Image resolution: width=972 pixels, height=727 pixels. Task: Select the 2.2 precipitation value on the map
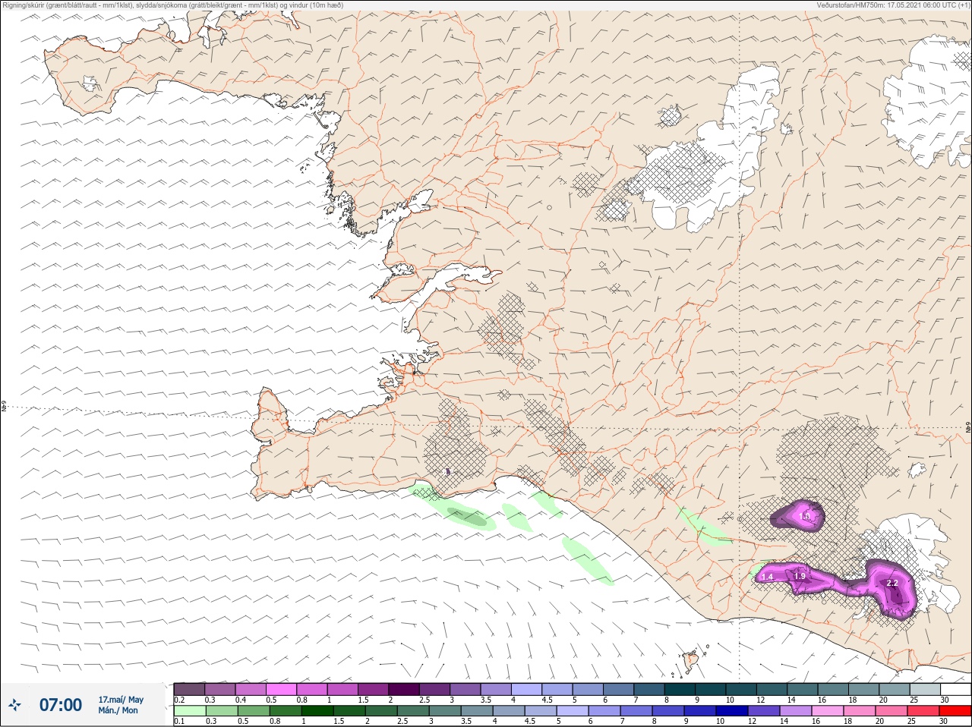coord(892,583)
